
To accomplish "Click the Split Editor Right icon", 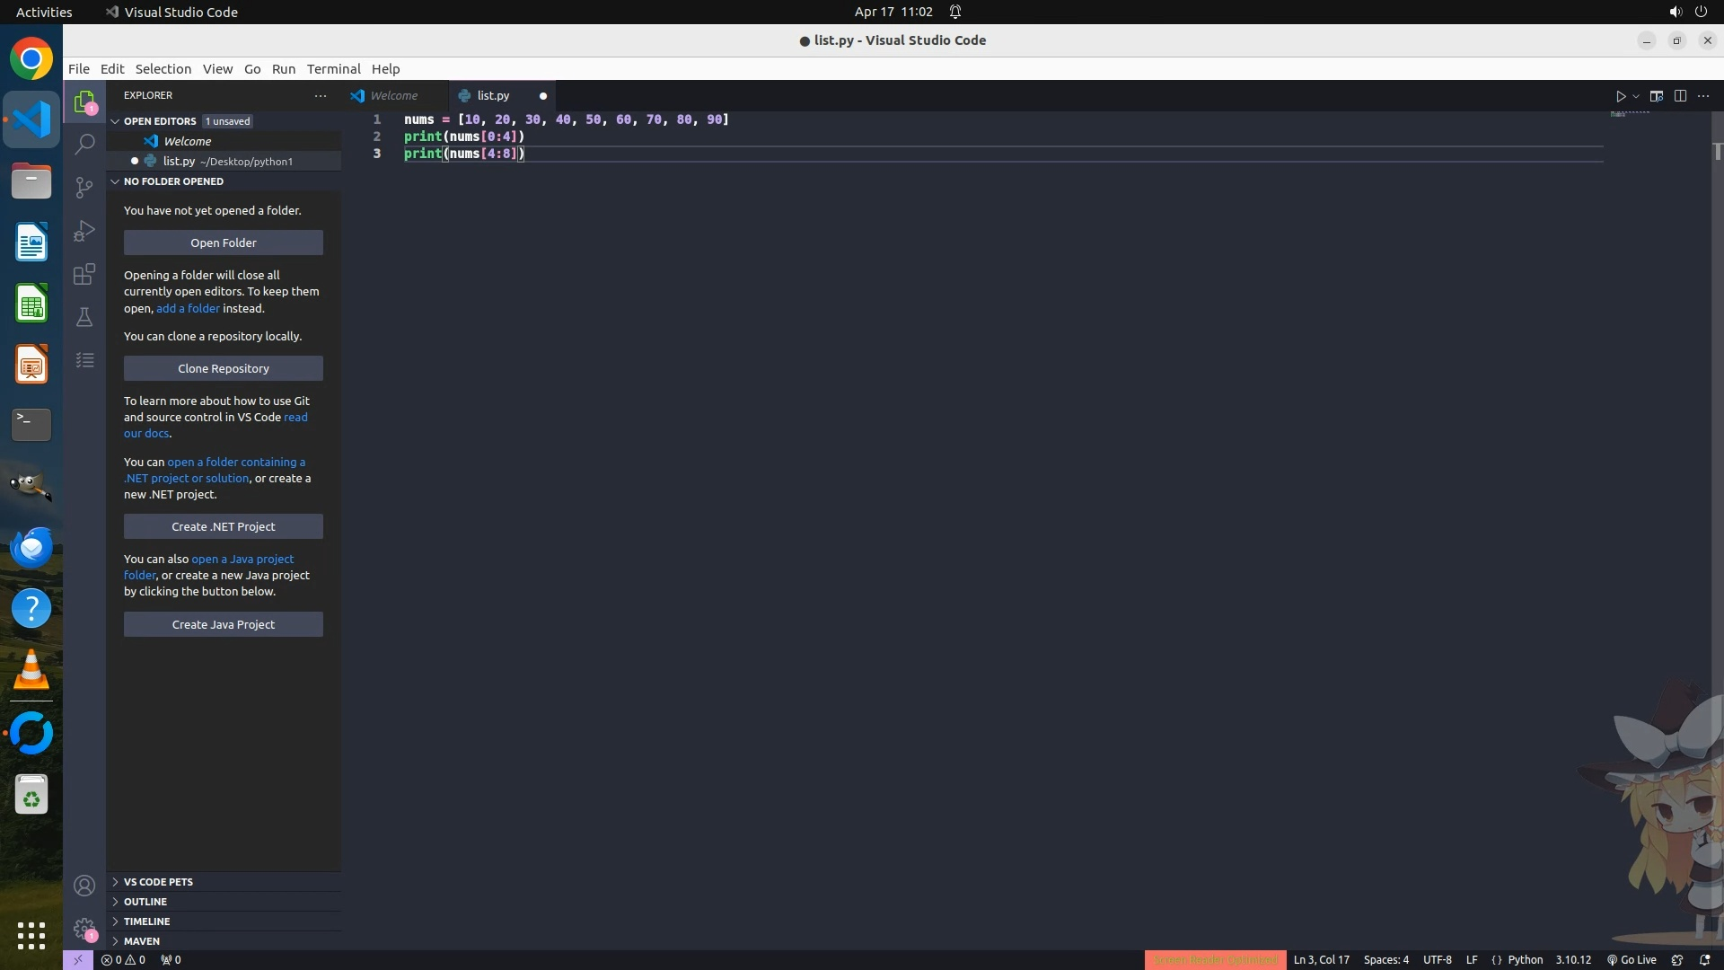I will coord(1680,96).
